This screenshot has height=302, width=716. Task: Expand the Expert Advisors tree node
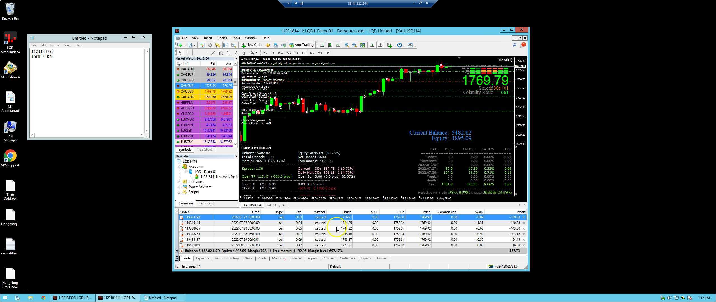point(179,187)
